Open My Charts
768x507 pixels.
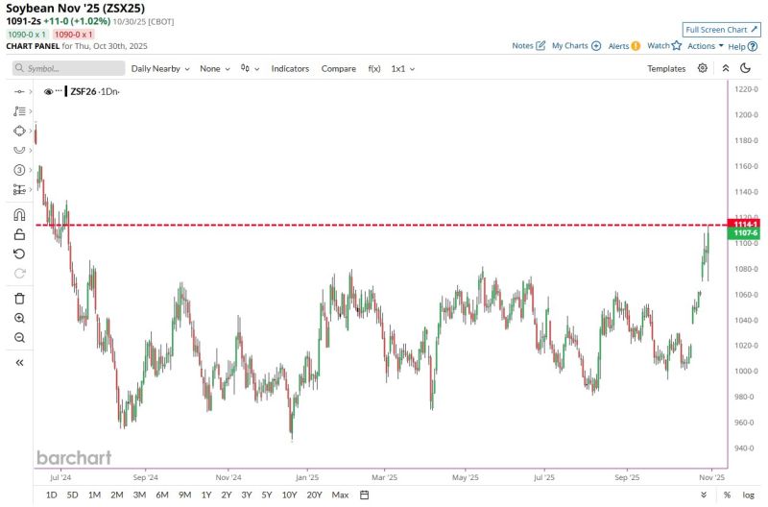point(577,45)
